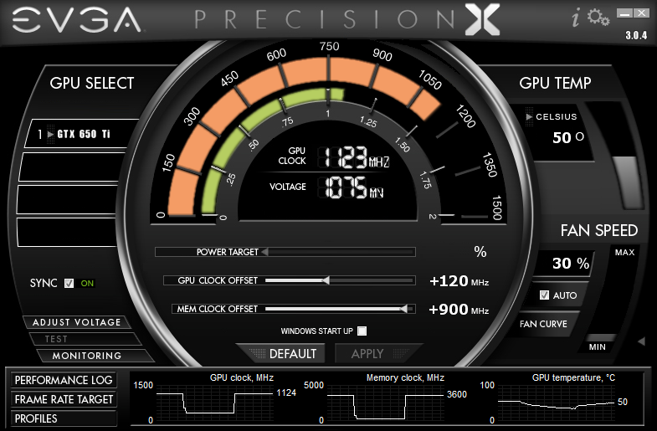Open PERFORMANCE LOG tab
The width and height of the screenshot is (657, 431).
coord(64,380)
